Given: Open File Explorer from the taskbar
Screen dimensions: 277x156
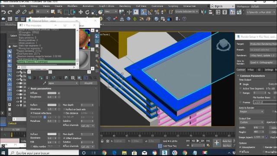Looking at the screenshot, I should coord(124,153).
